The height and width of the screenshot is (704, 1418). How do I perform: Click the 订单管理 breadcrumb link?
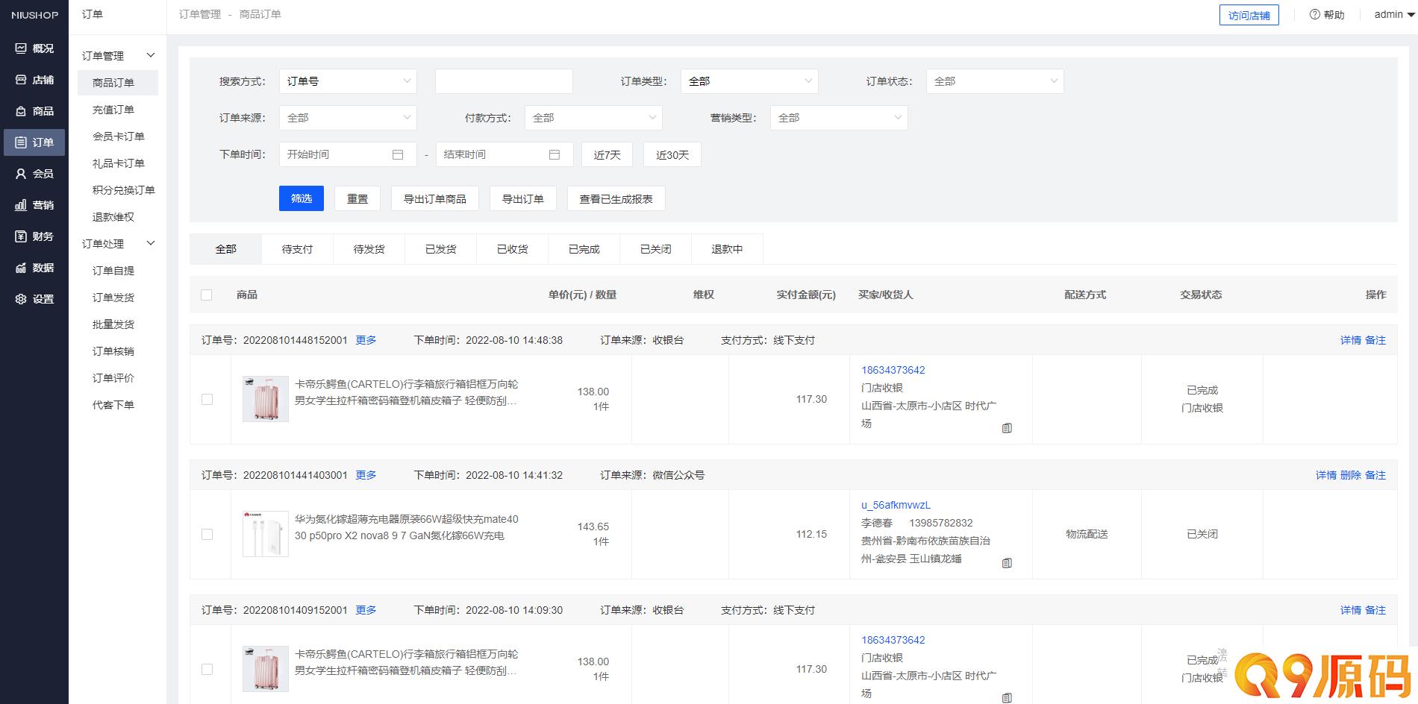point(200,14)
